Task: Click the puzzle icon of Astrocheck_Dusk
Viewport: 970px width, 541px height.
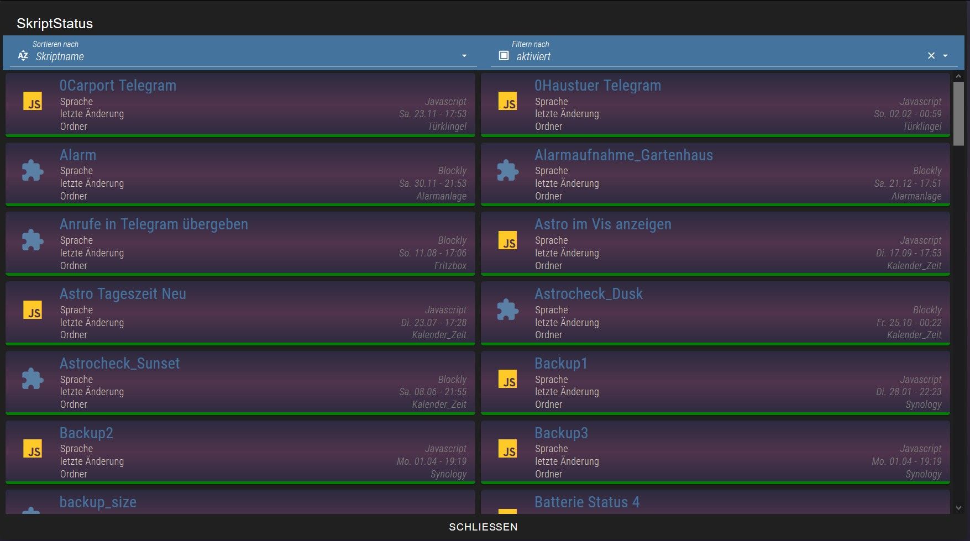Action: pos(507,311)
